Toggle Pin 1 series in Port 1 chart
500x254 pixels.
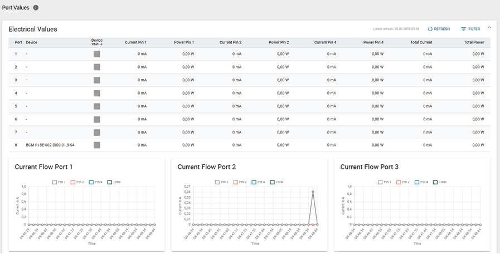pos(59,182)
